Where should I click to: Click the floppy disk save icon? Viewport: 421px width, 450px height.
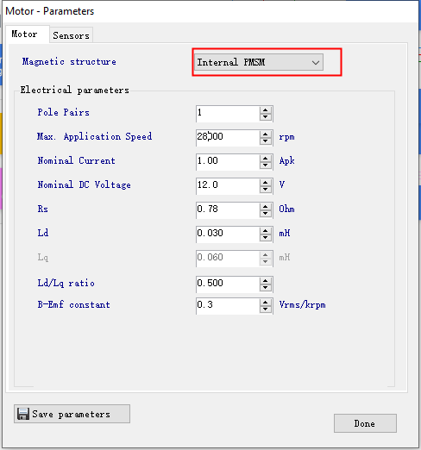coord(23,414)
